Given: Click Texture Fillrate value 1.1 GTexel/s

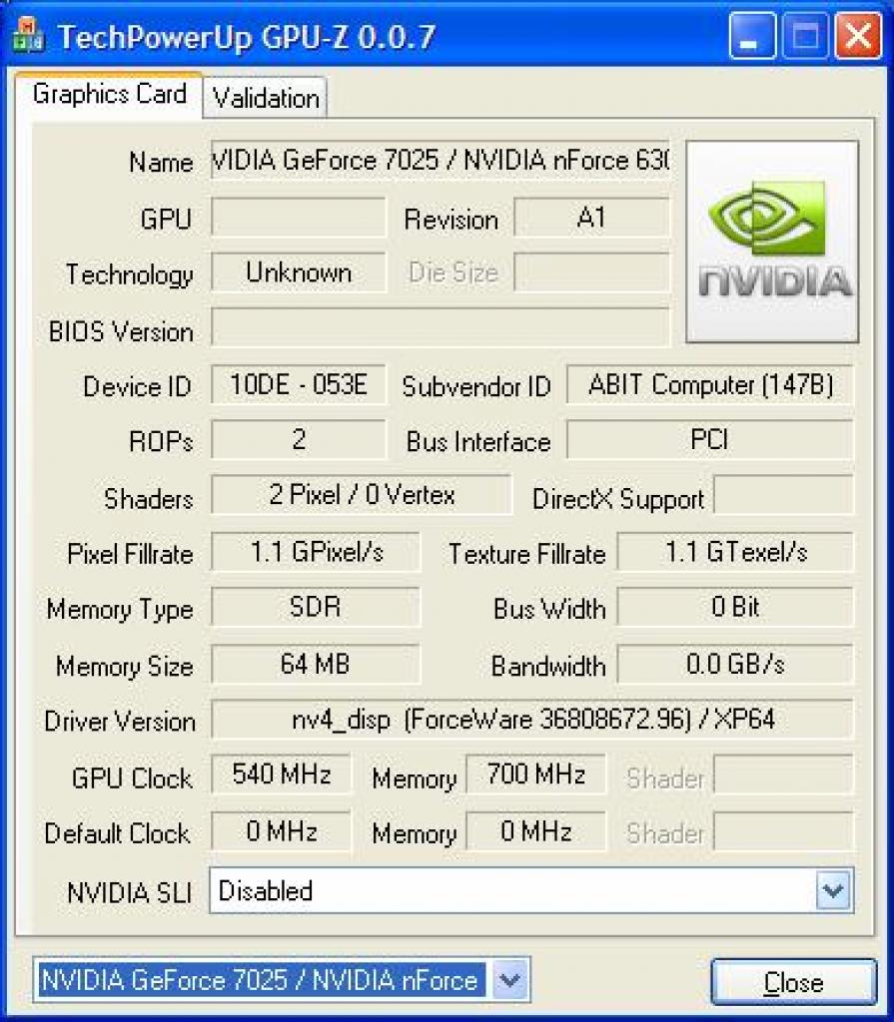Looking at the screenshot, I should (x=735, y=552).
